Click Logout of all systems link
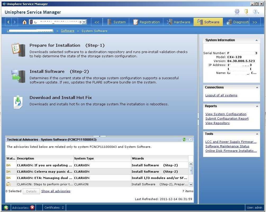This screenshot has width=266, height=212. click(221, 95)
